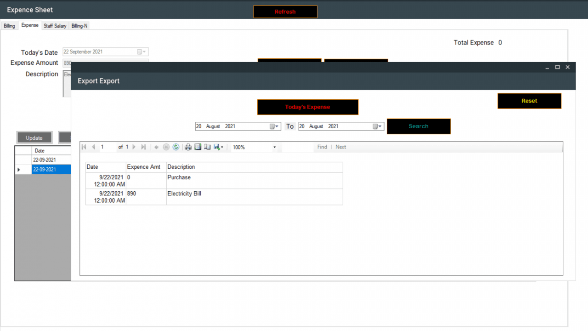588x331 pixels.
Task: Select the first 22-09-2021 row in grid
Action: click(x=43, y=160)
